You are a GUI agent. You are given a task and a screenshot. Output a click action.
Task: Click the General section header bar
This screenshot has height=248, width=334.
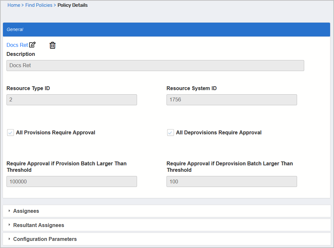pyautogui.click(x=166, y=29)
